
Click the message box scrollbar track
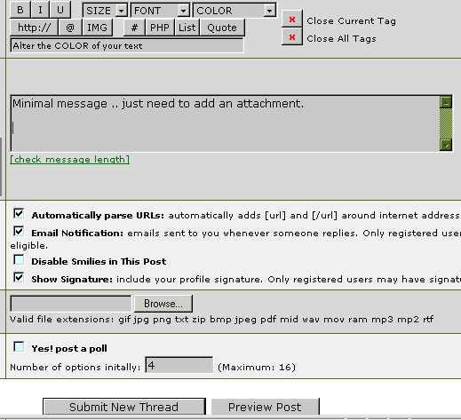click(x=446, y=123)
